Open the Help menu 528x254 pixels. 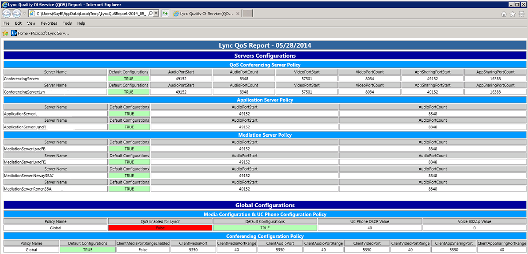tap(81, 23)
